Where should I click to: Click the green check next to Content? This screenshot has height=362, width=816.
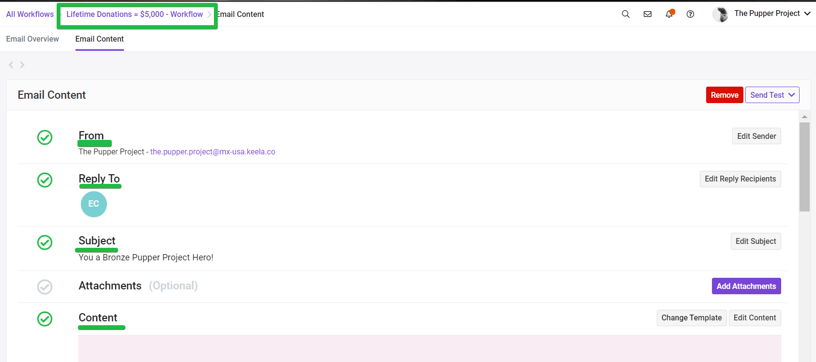(45, 319)
